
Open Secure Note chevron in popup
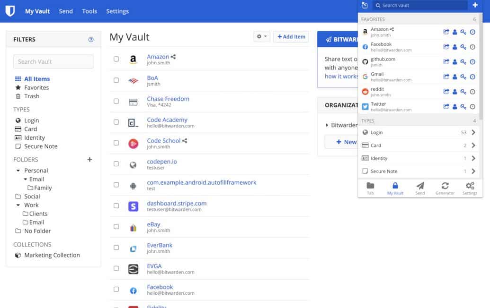coord(473,171)
